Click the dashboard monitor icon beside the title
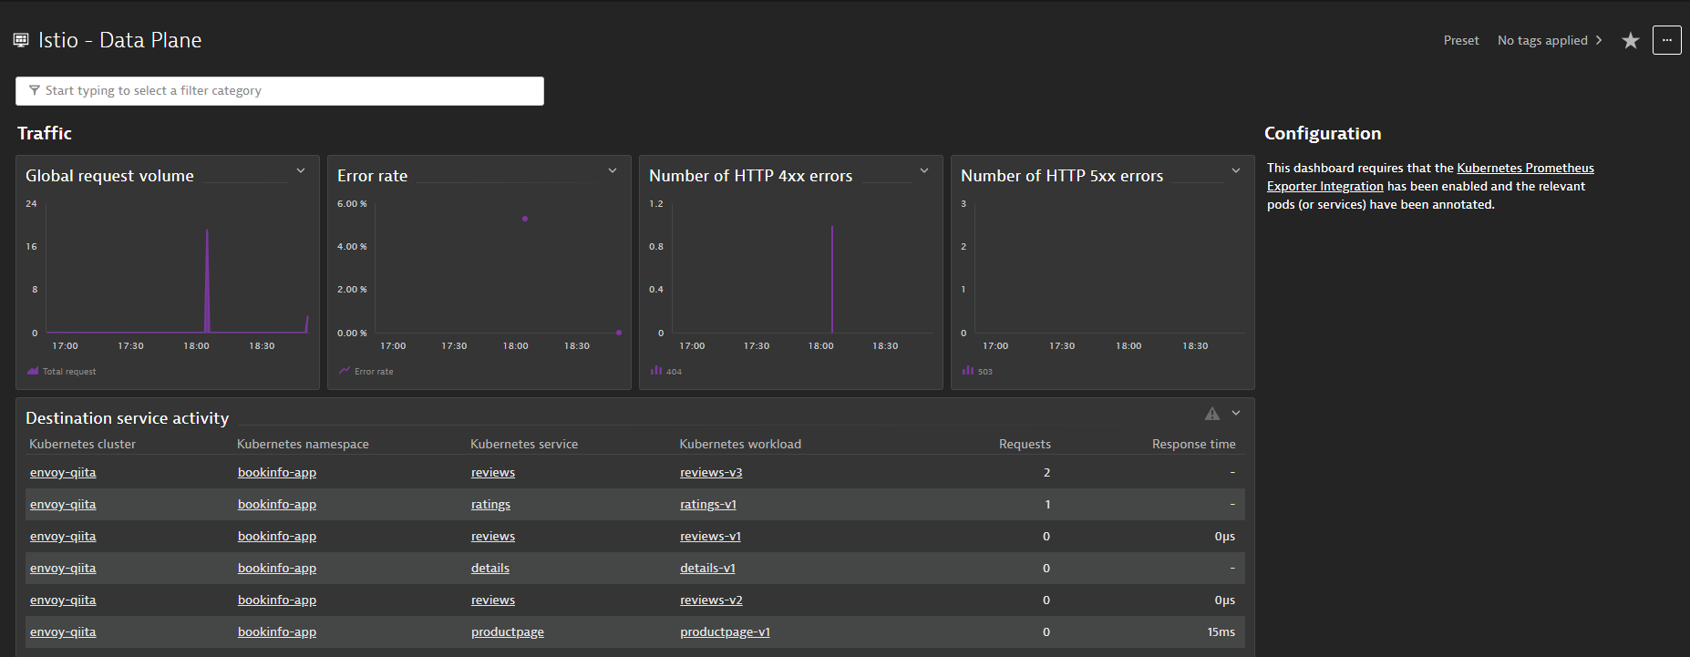The image size is (1690, 657). click(21, 40)
